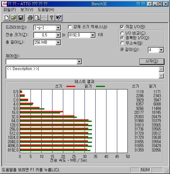
Task: Click the application icon in title bar
Action: [4, 4]
